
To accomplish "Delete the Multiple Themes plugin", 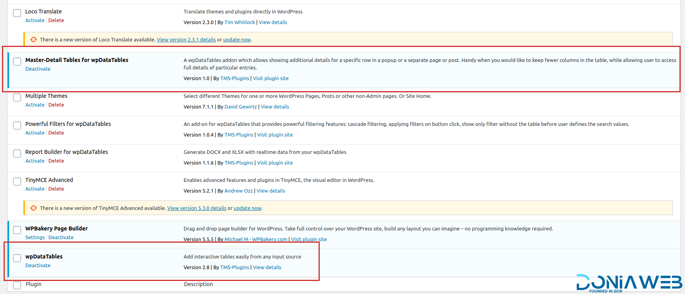I will pos(56,105).
